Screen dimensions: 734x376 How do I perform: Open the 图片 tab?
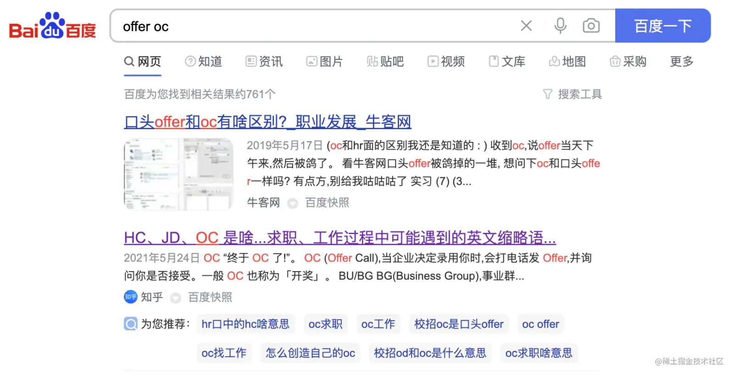click(x=324, y=61)
